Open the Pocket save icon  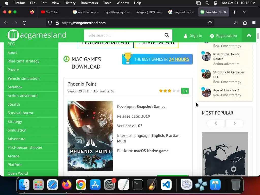[235, 23]
